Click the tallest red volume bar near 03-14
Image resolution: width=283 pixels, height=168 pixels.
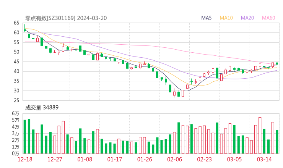coord(260,136)
